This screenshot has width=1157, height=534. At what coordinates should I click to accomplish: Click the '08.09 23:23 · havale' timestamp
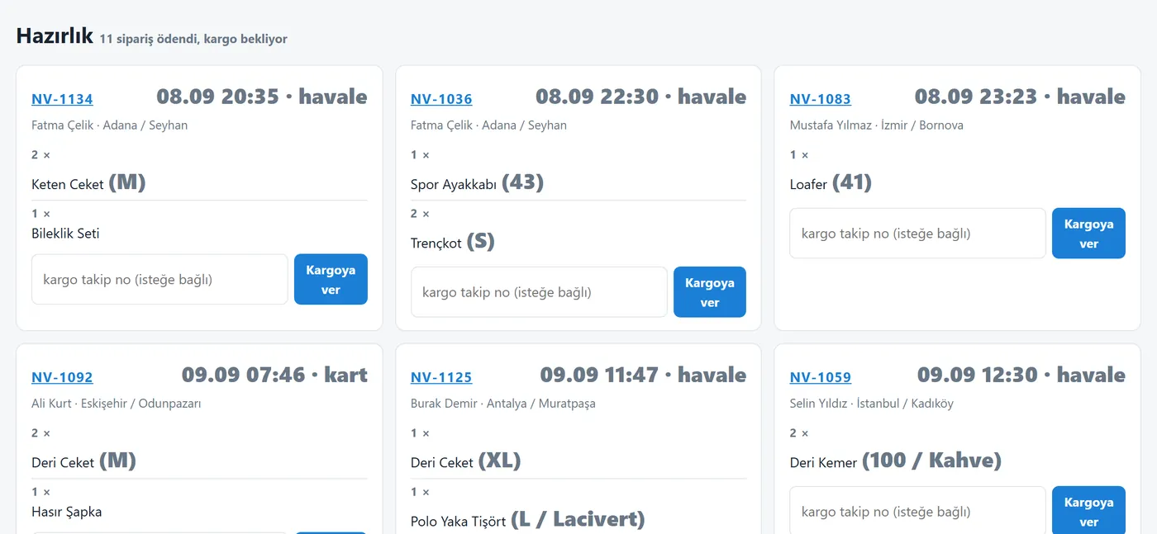pyautogui.click(x=1020, y=97)
